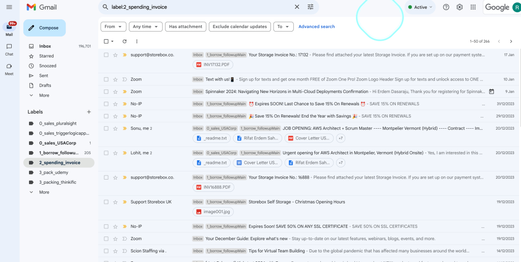The height and width of the screenshot is (262, 521).
Task: Select storage invoice 17132 email checkbox
Action: [x=106, y=55]
